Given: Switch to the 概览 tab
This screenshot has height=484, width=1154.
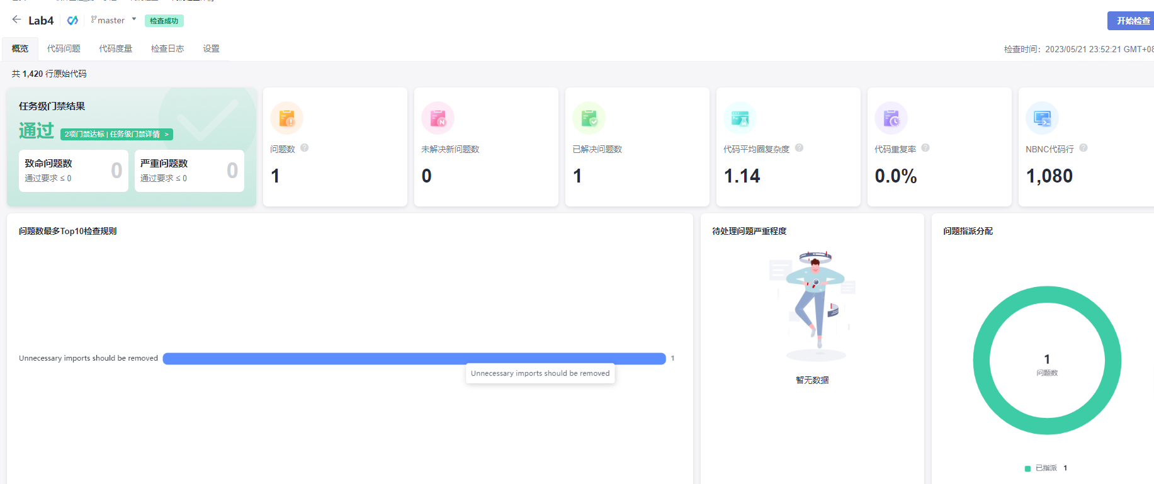Looking at the screenshot, I should [20, 48].
